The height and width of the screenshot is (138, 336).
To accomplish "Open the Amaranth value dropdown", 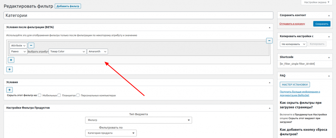I will point(97,52).
